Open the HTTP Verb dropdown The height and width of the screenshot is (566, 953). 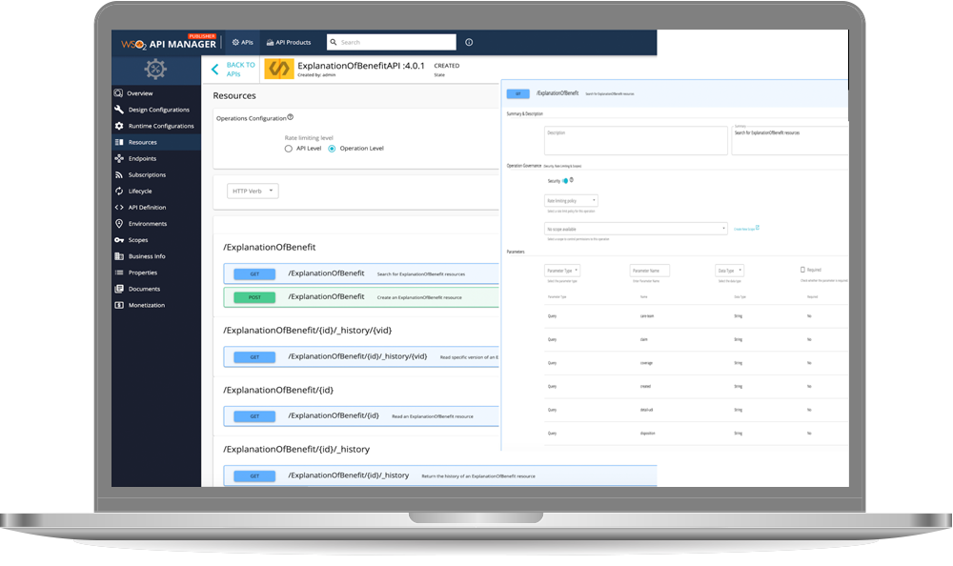click(x=253, y=191)
